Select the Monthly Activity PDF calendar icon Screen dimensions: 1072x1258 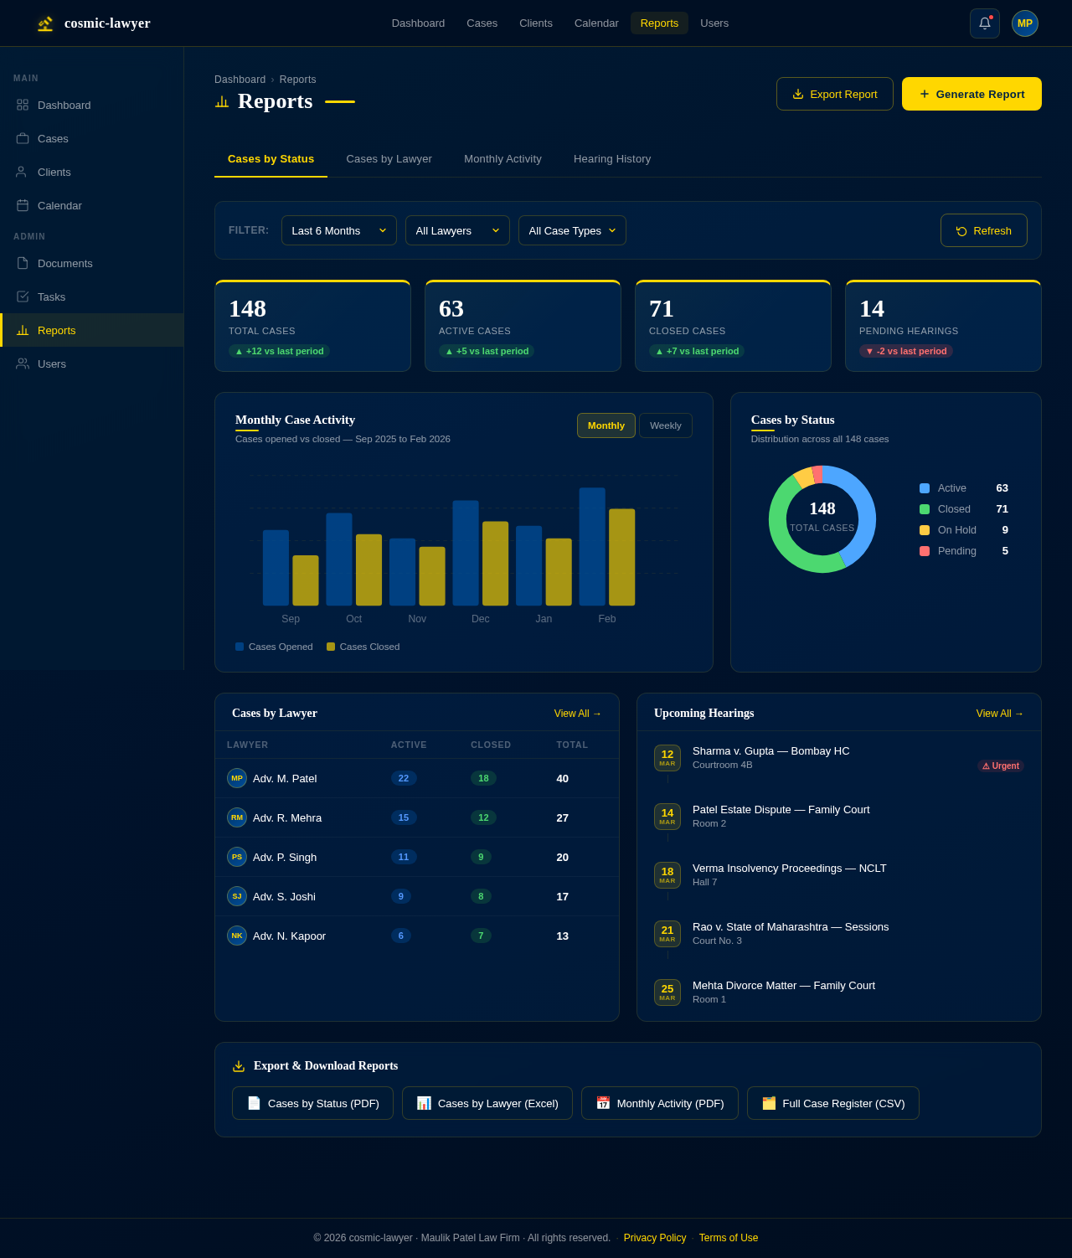coord(603,1103)
